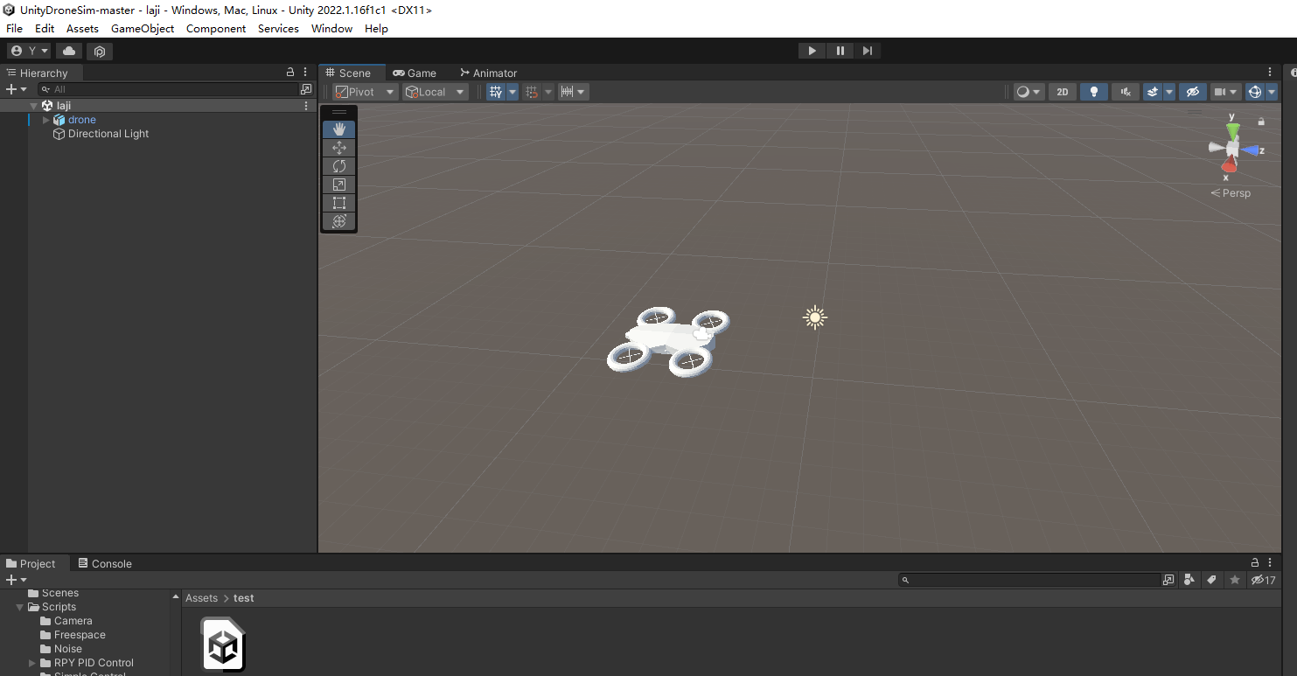This screenshot has height=676, width=1297.
Task: Toggle scene gizmos visibility
Action: pyautogui.click(x=1254, y=92)
